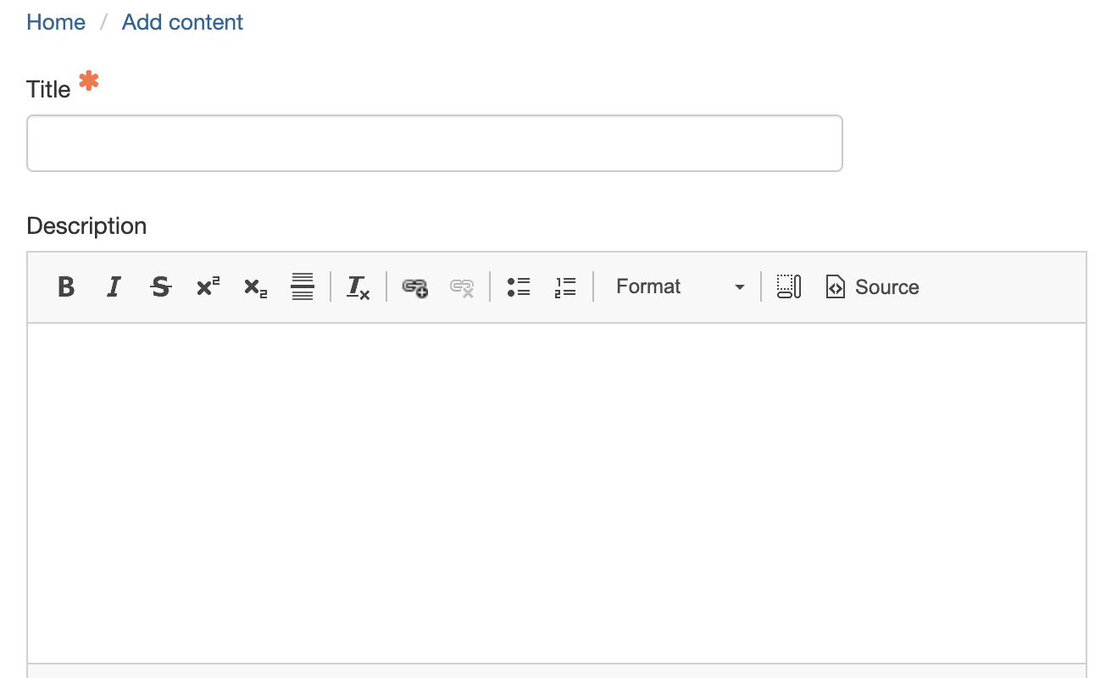Click inside the Title field
Image resolution: width=1117 pixels, height=678 pixels.
click(434, 142)
